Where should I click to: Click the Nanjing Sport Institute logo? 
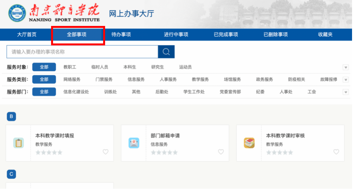(x=54, y=14)
